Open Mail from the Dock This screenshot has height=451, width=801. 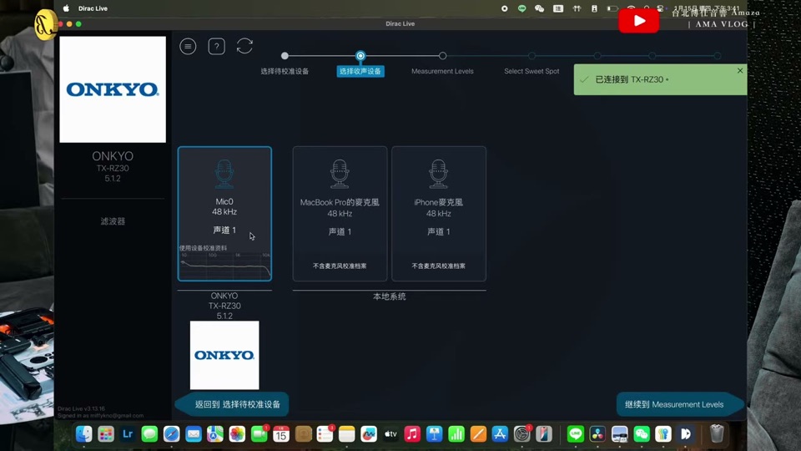click(194, 434)
